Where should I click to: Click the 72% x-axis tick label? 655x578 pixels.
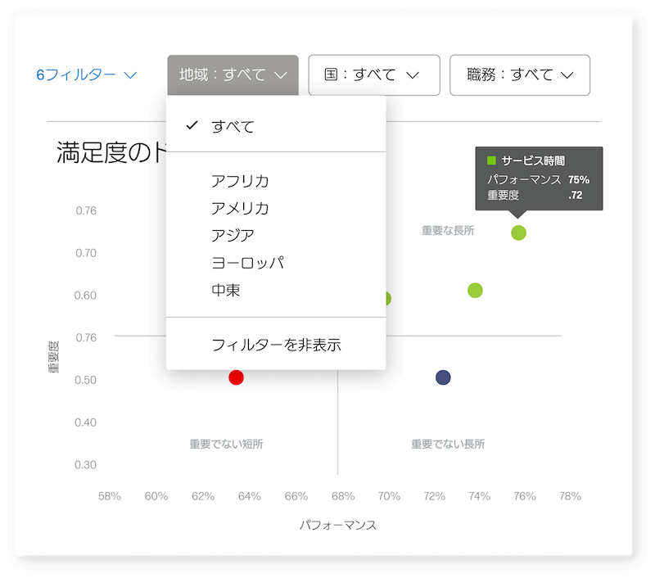(435, 496)
